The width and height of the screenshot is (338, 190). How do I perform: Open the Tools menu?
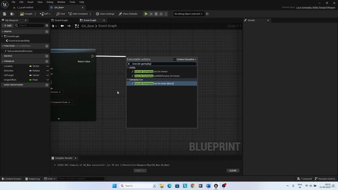(72, 2)
